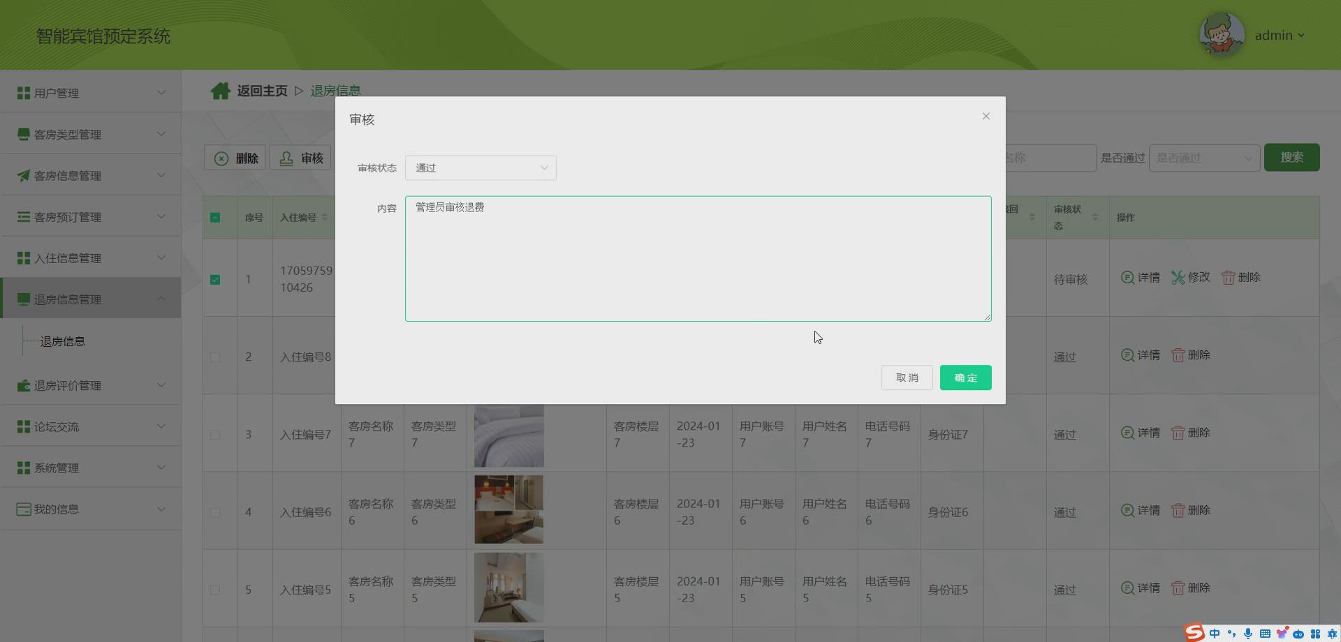Click the trash 删除 icon for 入住编号7
Viewport: 1341px width, 642px height.
(x=1178, y=432)
